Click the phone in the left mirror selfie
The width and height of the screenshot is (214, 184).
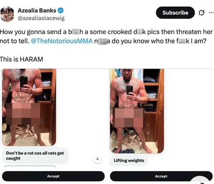24,83
